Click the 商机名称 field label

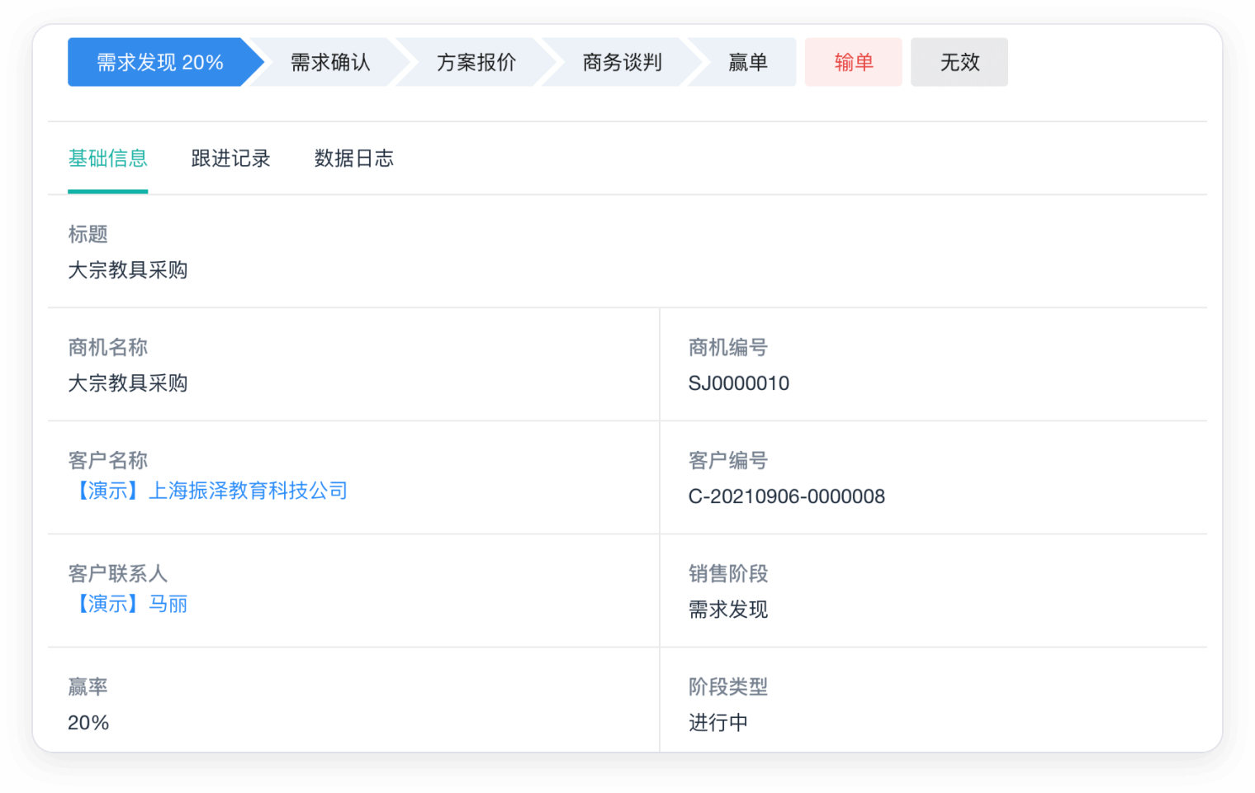(x=108, y=348)
